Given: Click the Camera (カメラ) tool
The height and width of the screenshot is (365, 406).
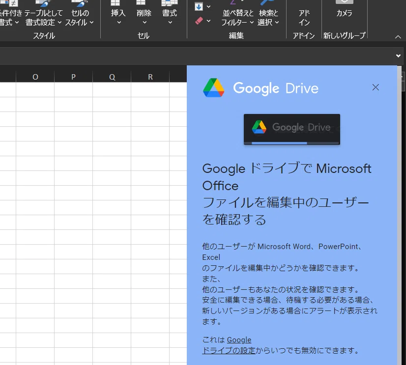Looking at the screenshot, I should point(344,9).
